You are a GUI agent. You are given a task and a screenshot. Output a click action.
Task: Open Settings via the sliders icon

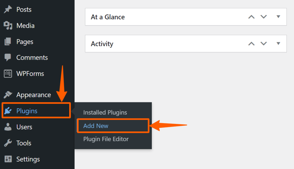click(8, 159)
